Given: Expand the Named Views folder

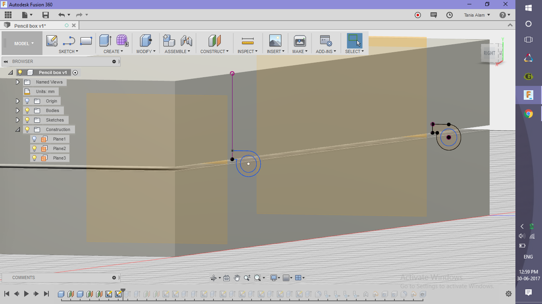Looking at the screenshot, I should pyautogui.click(x=17, y=82).
